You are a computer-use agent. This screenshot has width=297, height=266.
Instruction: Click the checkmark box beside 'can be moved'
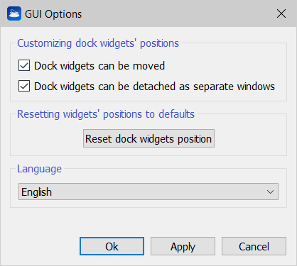point(24,65)
